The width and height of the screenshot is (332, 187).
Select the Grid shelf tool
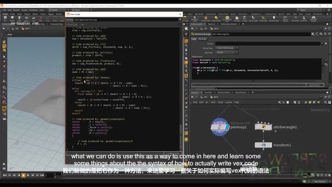pyautogui.click(x=34, y=19)
